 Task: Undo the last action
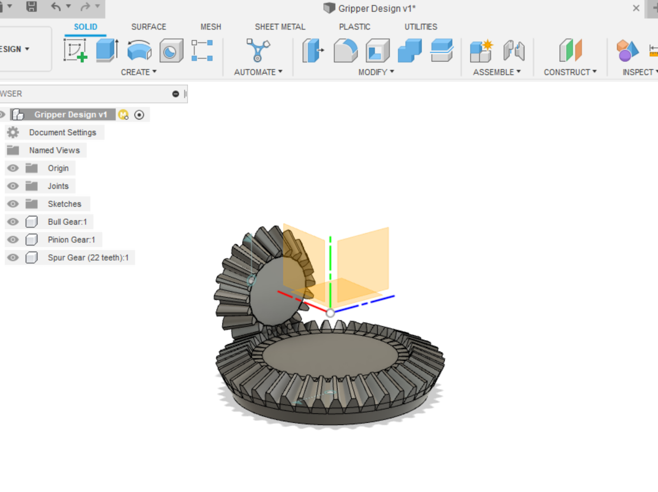click(56, 7)
